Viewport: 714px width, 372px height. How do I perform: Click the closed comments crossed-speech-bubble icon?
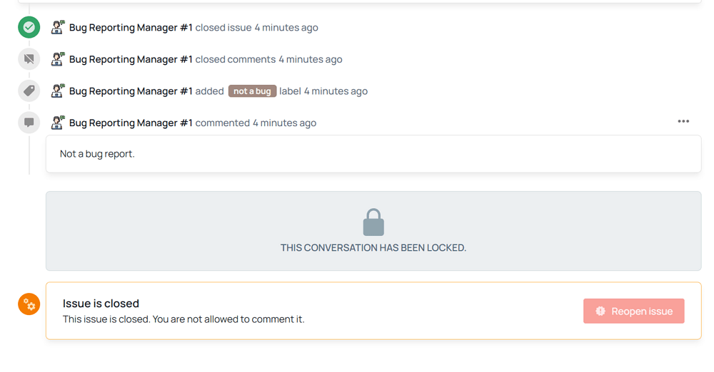[29, 59]
